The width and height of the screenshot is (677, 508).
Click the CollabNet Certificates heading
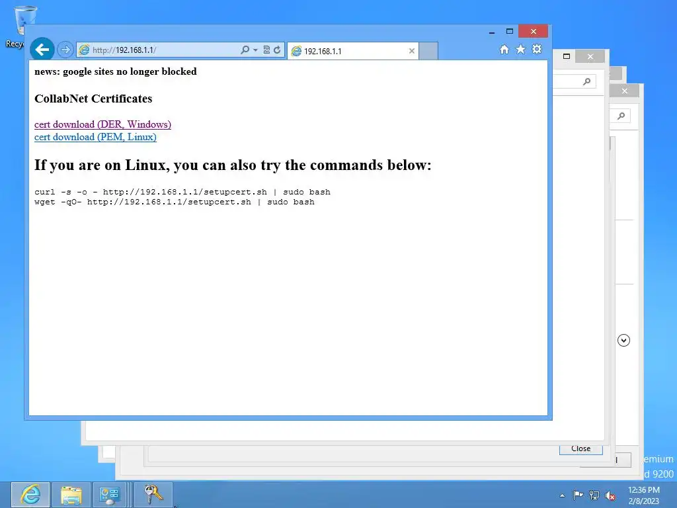93,99
